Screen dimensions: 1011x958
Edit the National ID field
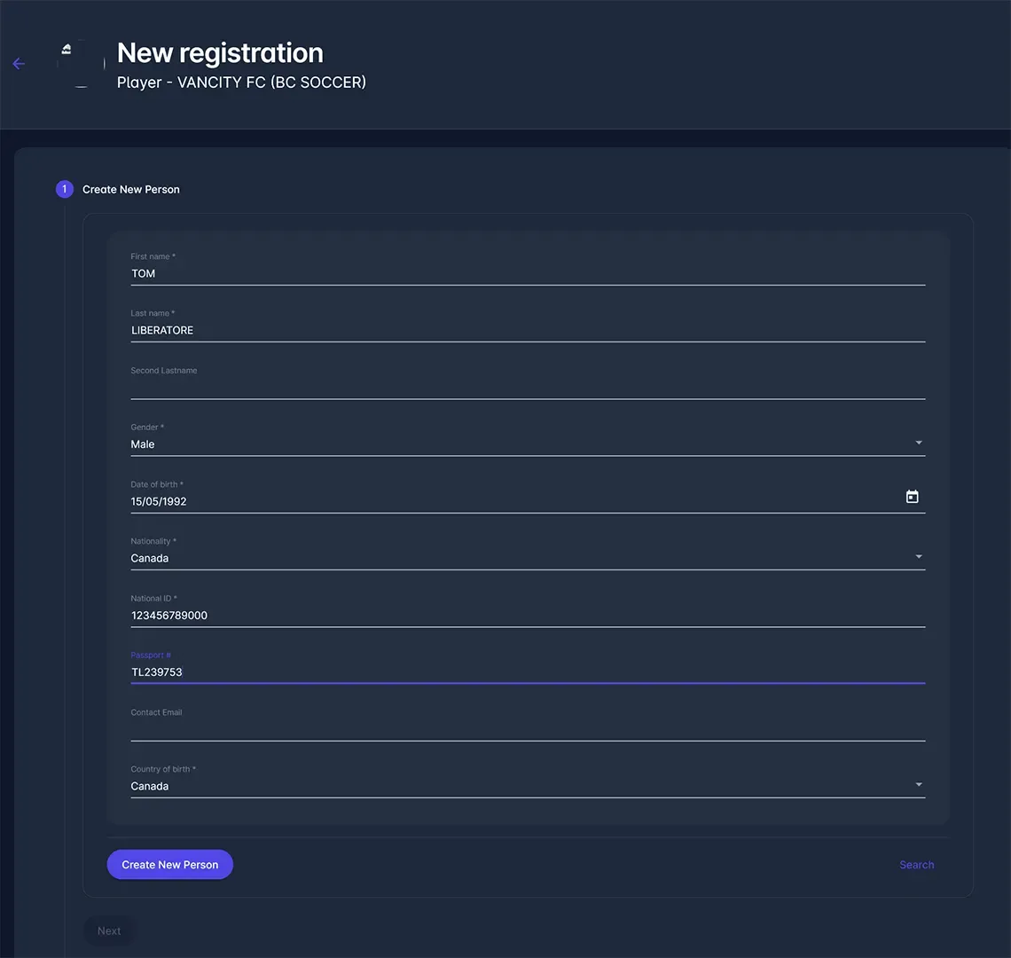pos(527,616)
